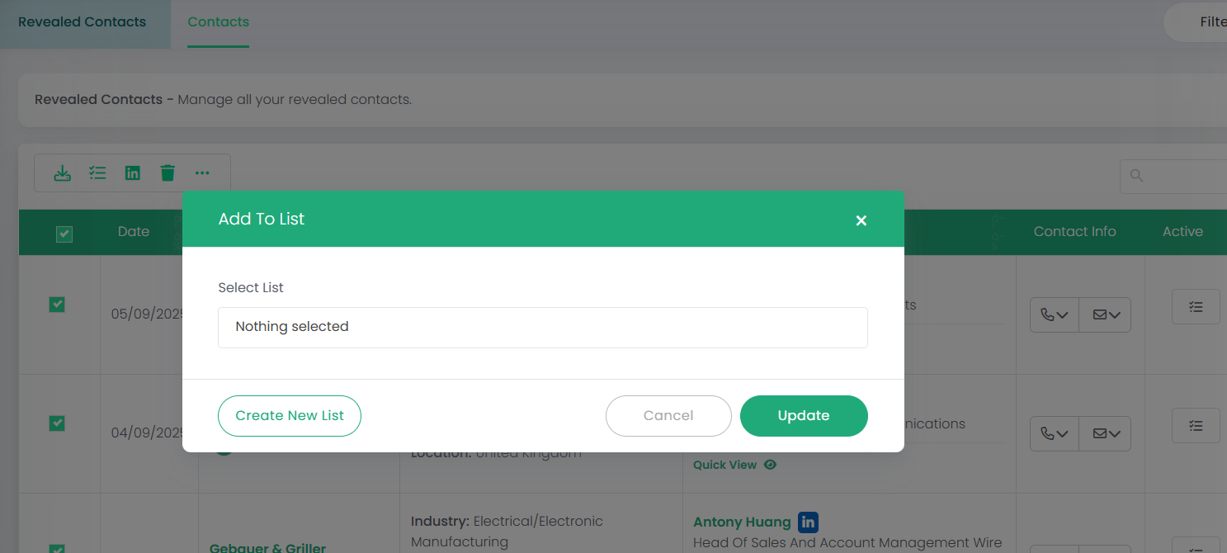Toggle the select-all checkbox in table header
This screenshot has height=553, width=1227.
point(64,234)
